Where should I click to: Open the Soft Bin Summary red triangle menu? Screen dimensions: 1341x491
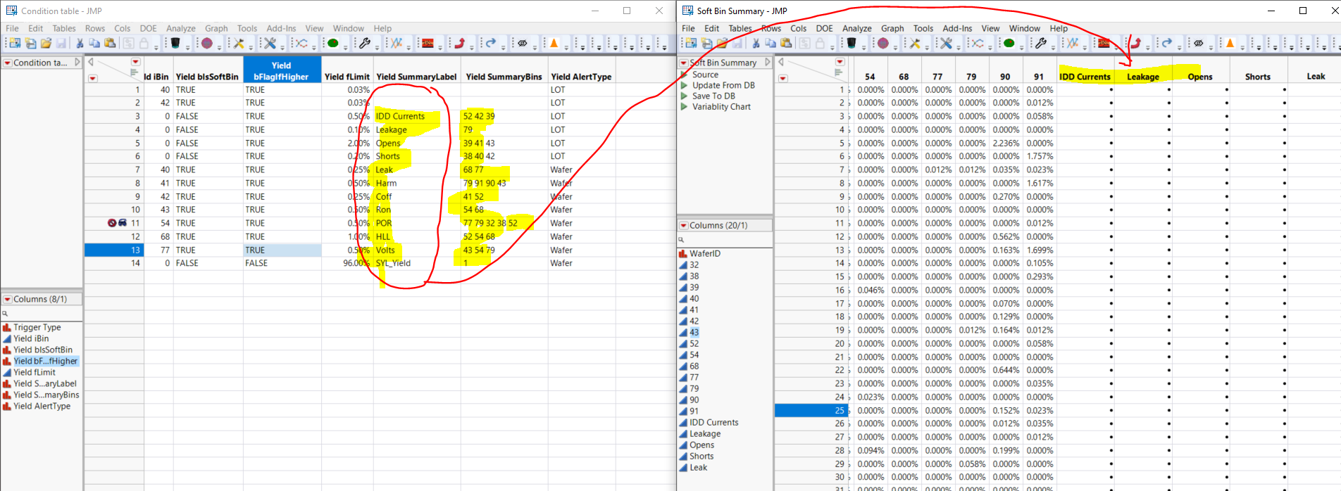coord(684,63)
